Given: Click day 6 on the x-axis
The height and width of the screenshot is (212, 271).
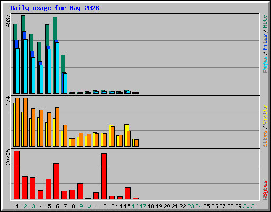Looking at the screenshot, I should [57, 206].
